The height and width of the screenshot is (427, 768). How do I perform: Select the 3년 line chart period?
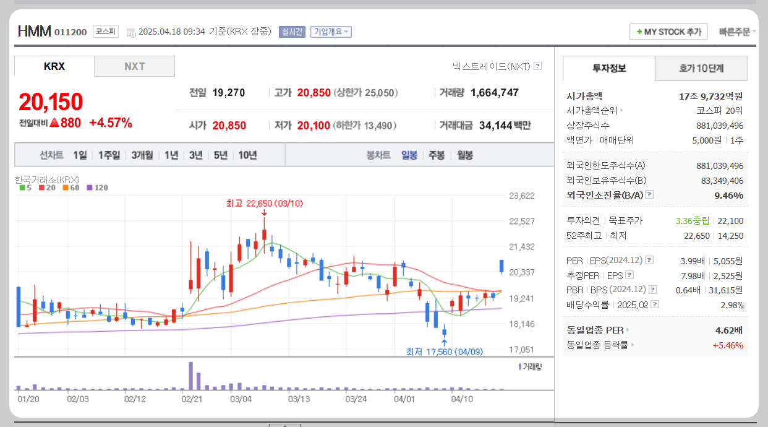[196, 155]
